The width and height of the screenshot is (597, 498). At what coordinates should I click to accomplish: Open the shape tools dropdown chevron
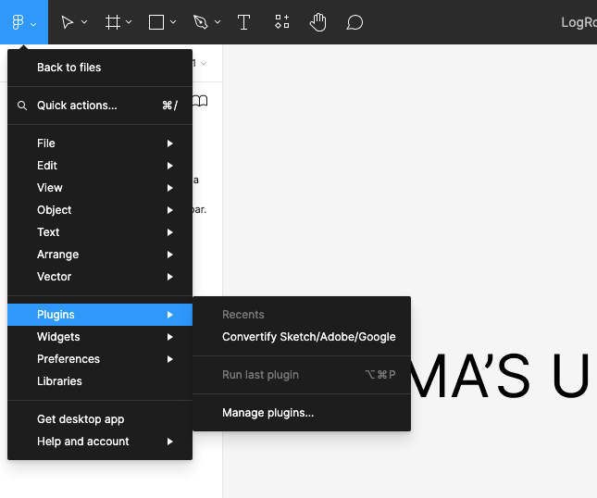point(173,22)
